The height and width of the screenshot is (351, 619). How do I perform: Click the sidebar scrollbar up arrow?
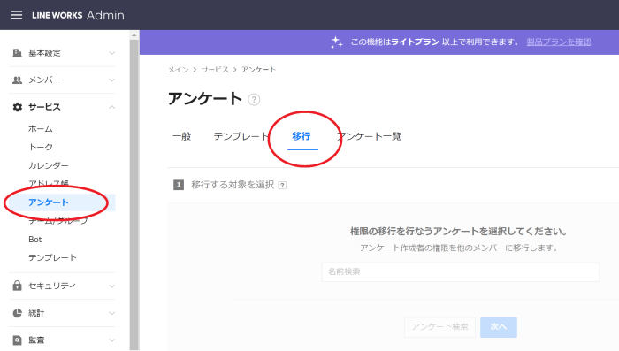coord(134,35)
